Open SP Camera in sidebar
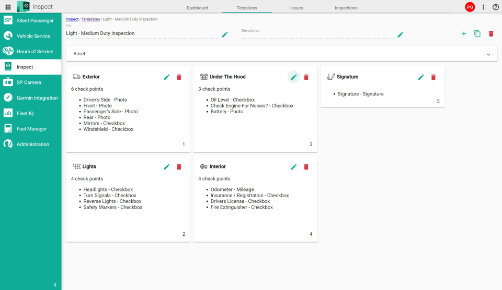The height and width of the screenshot is (290, 502). 31,82
